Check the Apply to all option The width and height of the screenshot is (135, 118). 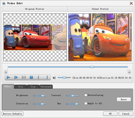pyautogui.click(x=86, y=103)
